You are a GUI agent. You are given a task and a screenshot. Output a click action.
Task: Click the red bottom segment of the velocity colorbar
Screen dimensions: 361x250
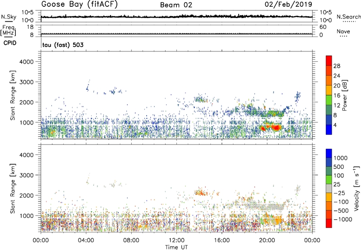pos(329,223)
